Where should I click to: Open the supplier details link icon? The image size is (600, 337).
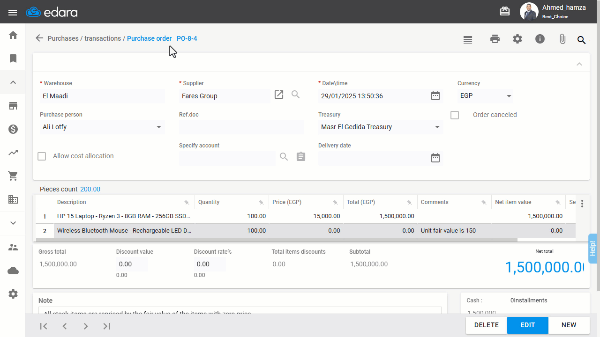click(x=279, y=95)
